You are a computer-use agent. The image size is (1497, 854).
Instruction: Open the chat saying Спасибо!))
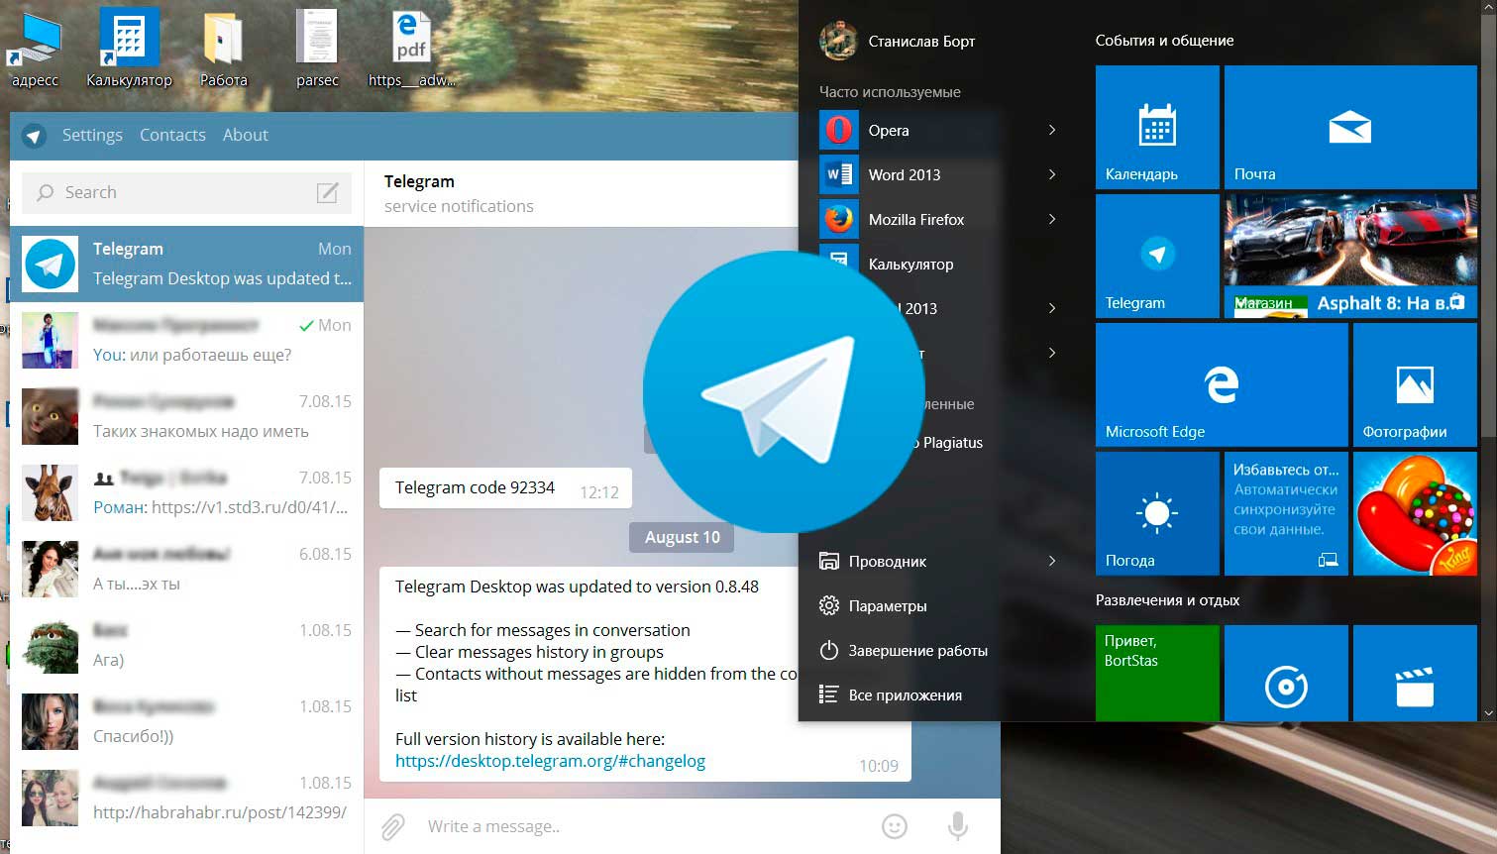186,721
